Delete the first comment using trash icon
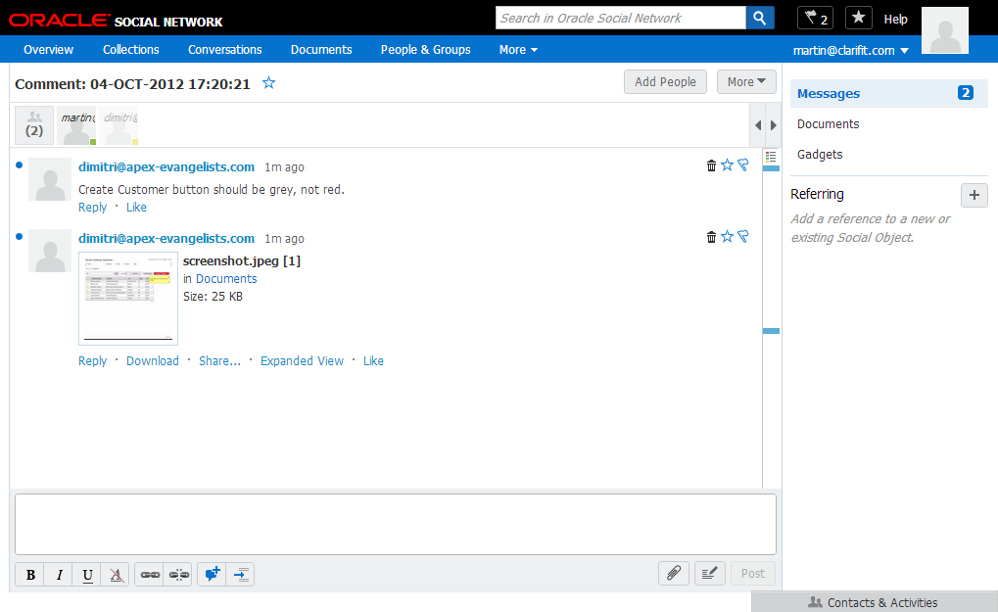This screenshot has width=998, height=612. coord(711,165)
